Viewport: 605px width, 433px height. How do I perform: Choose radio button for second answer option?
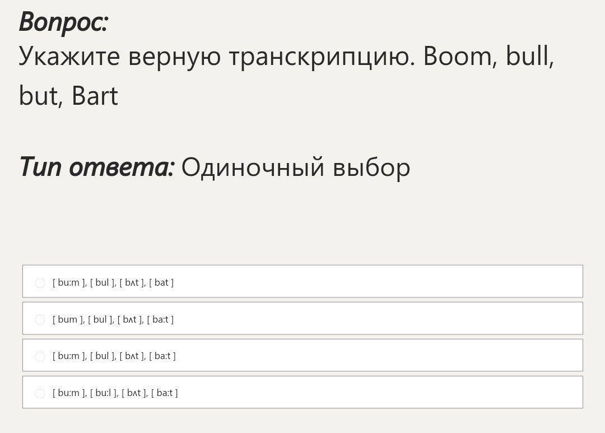point(40,320)
